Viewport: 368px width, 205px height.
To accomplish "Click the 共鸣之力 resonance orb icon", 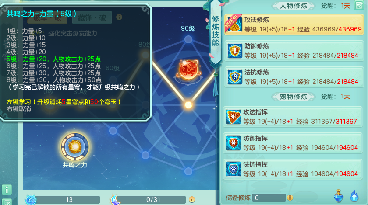I will [75, 147].
